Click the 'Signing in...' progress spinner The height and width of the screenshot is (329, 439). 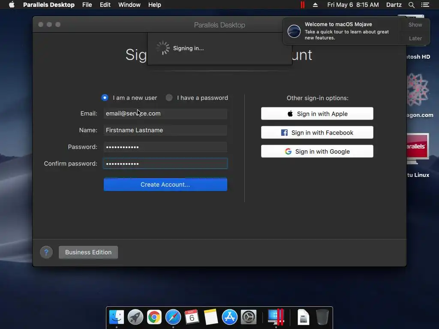click(163, 48)
